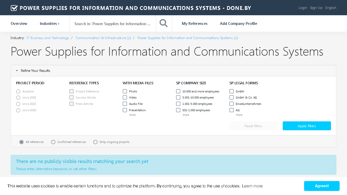Click the PROJECT PERIOD heading
Image resolution: width=347 pixels, height=195 pixels.
pyautogui.click(x=30, y=83)
